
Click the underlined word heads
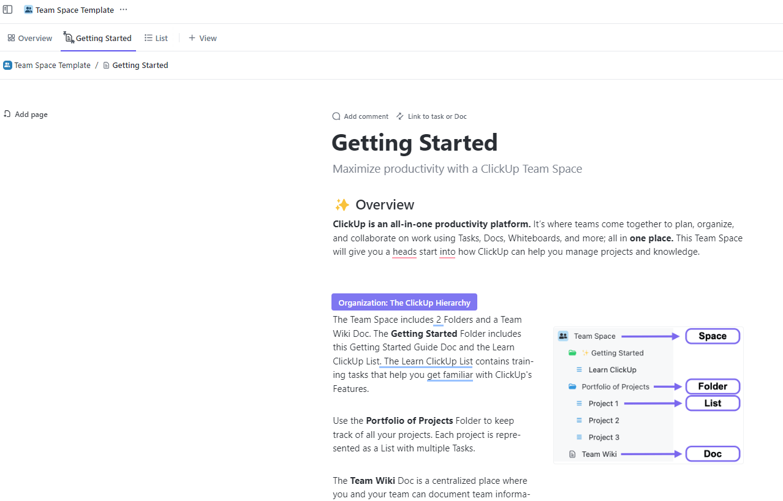(x=404, y=252)
